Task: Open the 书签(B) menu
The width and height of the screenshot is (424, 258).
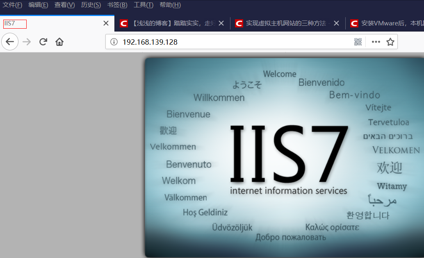Action: (117, 5)
